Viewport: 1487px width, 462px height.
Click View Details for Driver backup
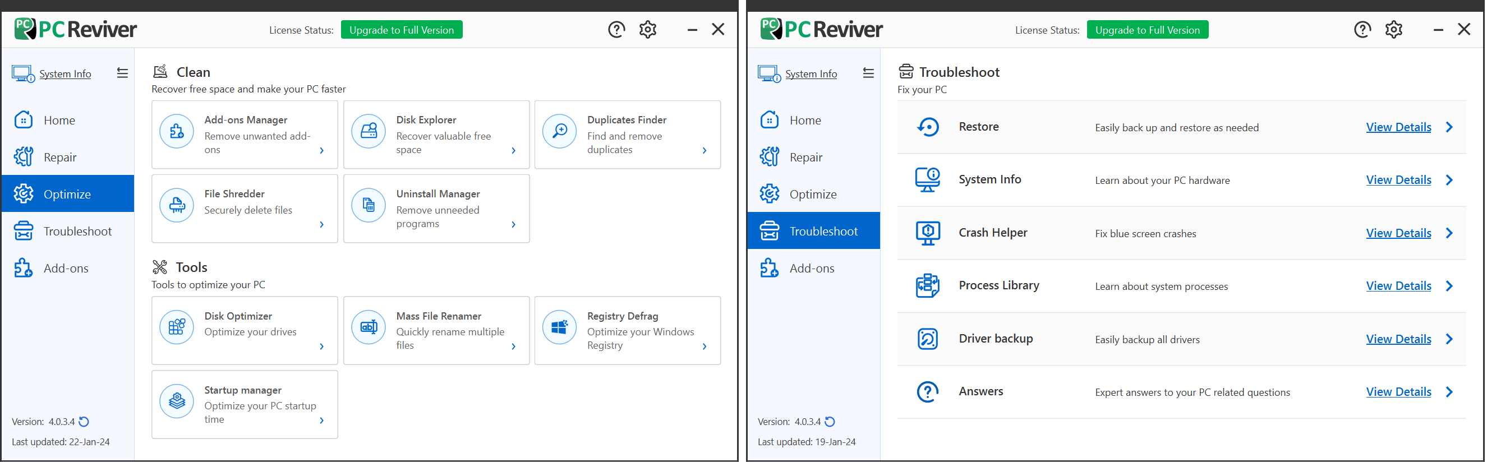pyautogui.click(x=1399, y=339)
